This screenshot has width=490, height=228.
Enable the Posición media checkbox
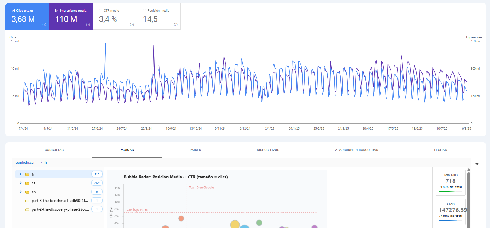(144, 11)
